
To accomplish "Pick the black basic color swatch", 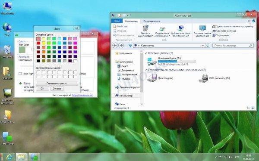I will (x=38, y=61).
